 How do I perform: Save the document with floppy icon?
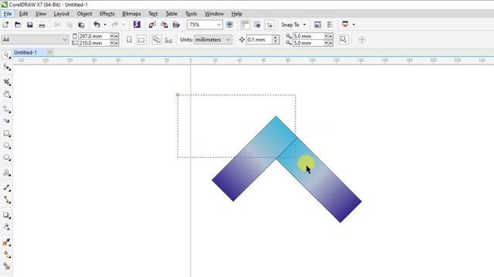[x=29, y=25]
